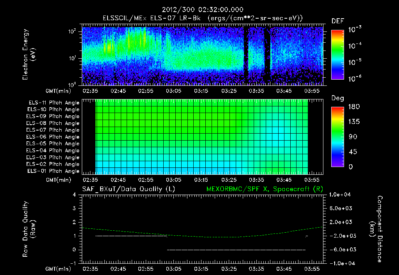This screenshot has height=275, width=399.
Task: Click the 10^2 tick on energy axis
Action: coord(72,32)
